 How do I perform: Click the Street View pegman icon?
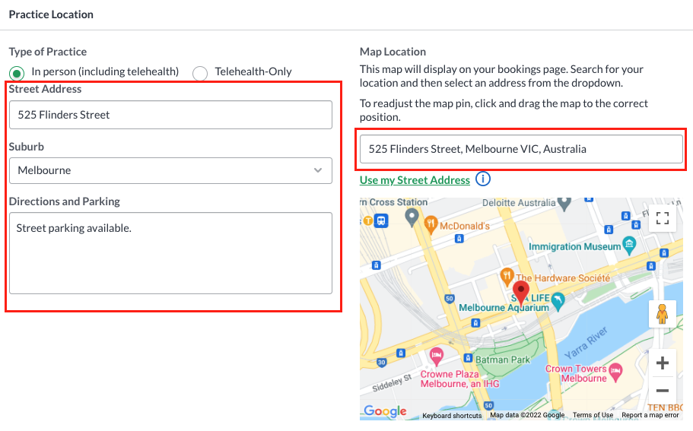pyautogui.click(x=662, y=314)
